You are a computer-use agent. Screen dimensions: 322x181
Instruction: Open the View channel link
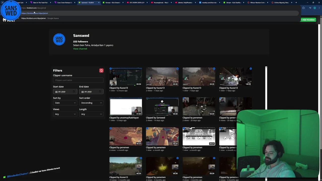(x=80, y=49)
